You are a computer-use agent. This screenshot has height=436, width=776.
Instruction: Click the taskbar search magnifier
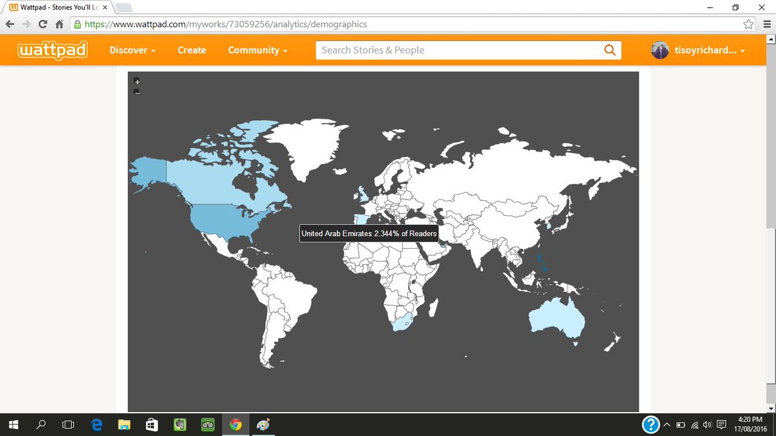41,424
